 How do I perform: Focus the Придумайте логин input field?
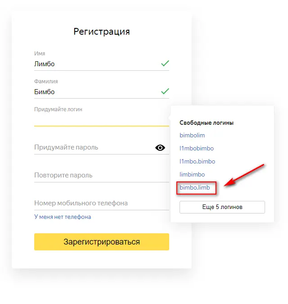pos(102,120)
